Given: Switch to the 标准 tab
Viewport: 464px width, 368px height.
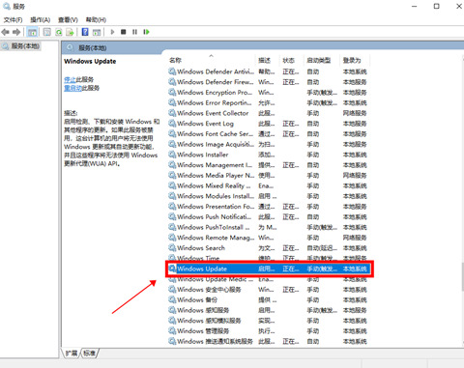Looking at the screenshot, I should point(89,354).
